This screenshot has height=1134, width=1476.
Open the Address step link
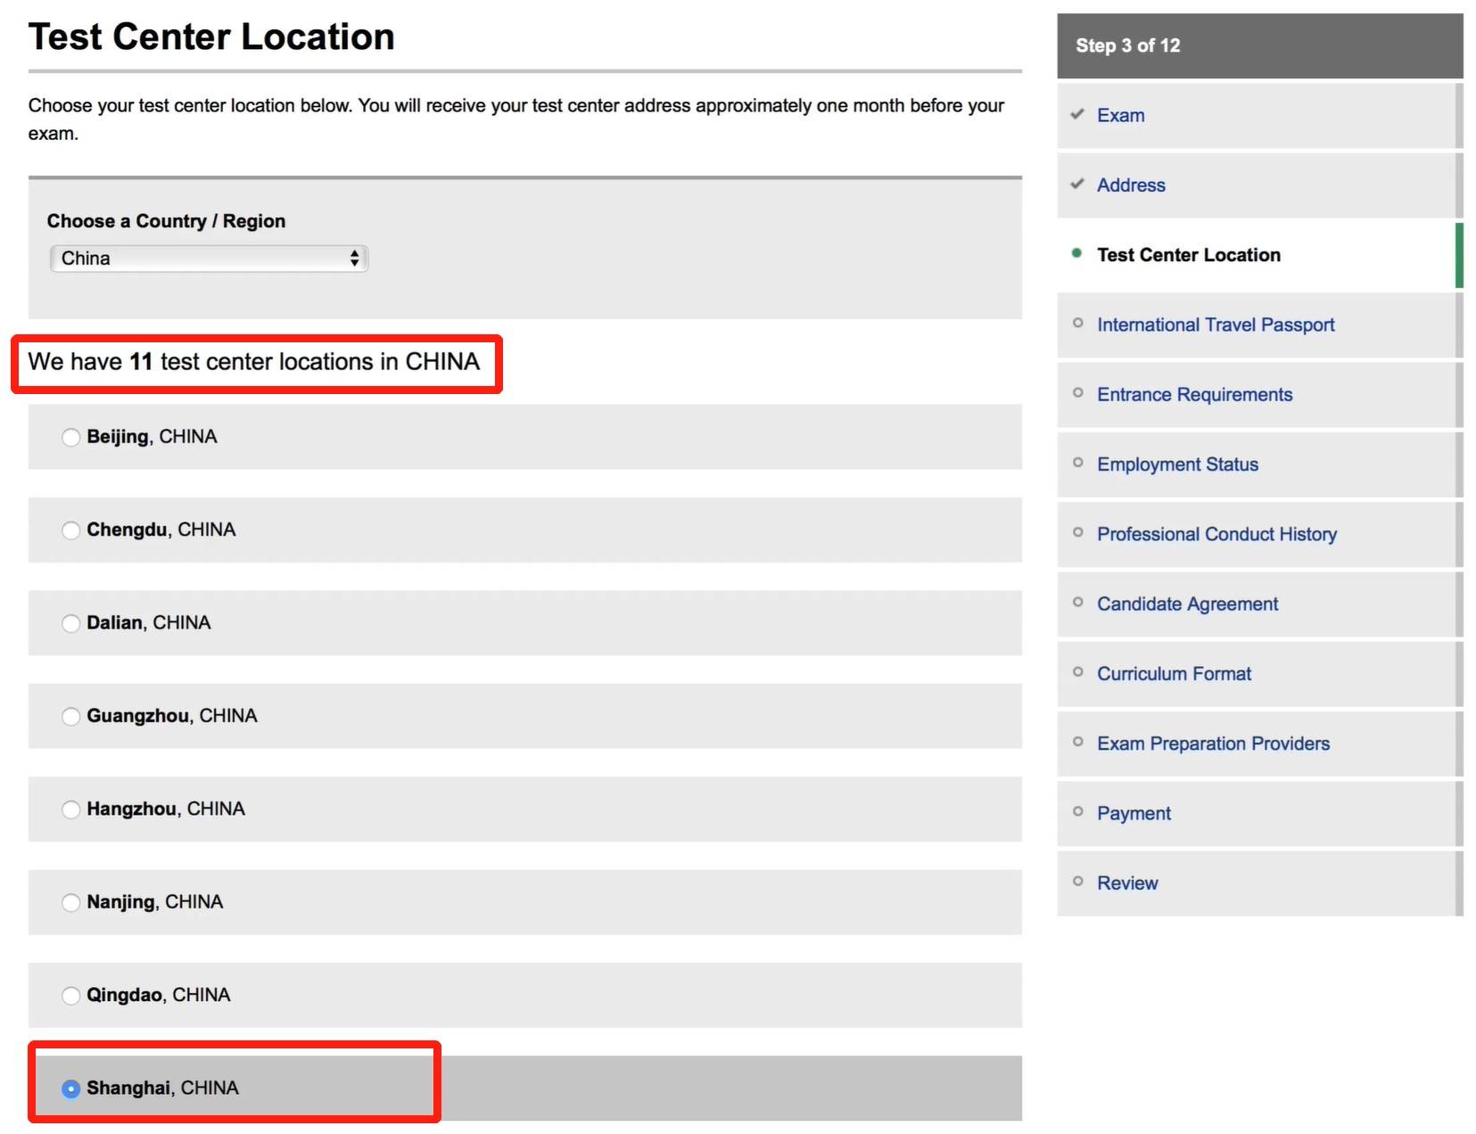pyautogui.click(x=1130, y=185)
